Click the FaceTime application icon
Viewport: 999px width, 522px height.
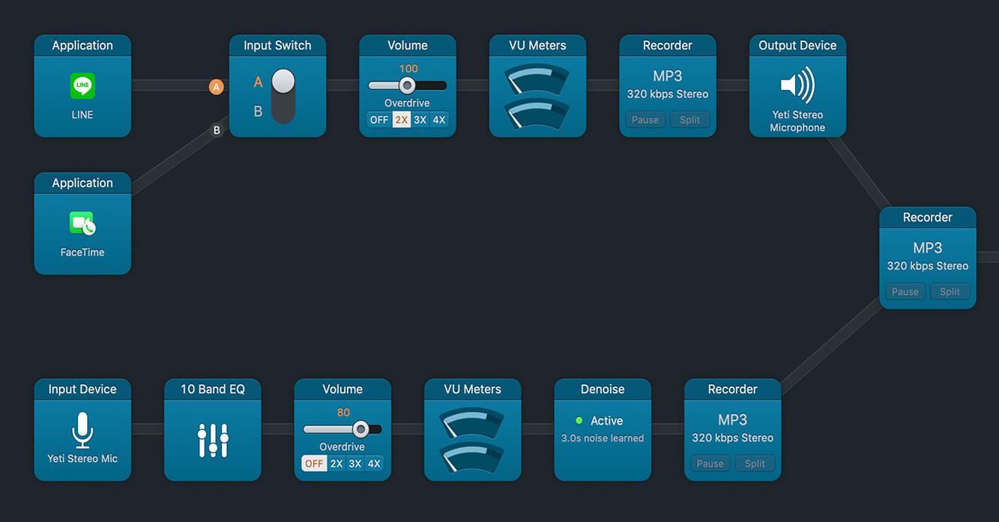(82, 223)
